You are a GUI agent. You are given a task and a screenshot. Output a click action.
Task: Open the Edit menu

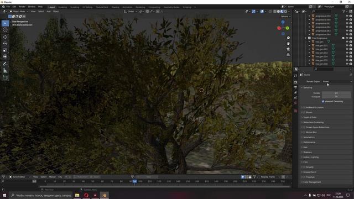(14, 7)
